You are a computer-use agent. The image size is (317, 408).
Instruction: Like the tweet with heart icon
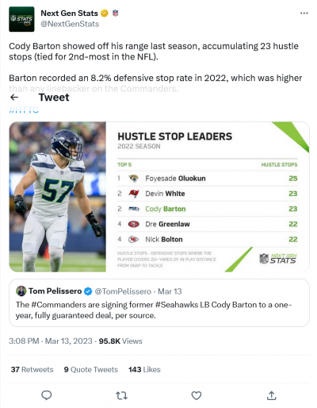pos(197,395)
